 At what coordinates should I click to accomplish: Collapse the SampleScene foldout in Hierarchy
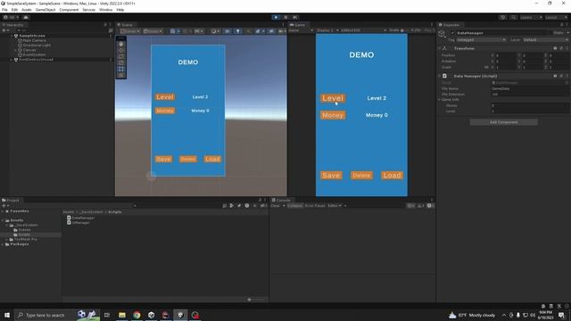tap(11, 36)
